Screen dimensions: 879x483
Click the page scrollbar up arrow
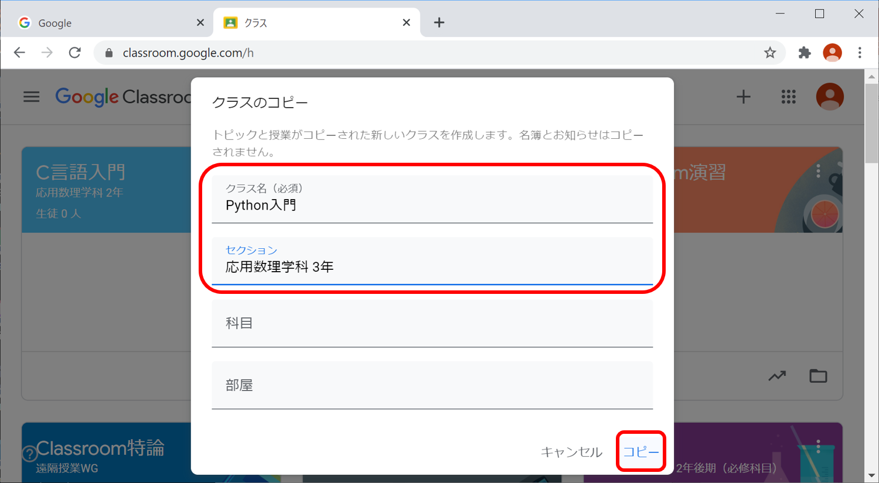(x=871, y=76)
